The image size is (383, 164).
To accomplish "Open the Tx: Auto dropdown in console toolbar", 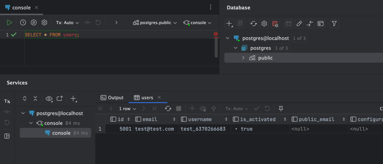I will pos(67,23).
